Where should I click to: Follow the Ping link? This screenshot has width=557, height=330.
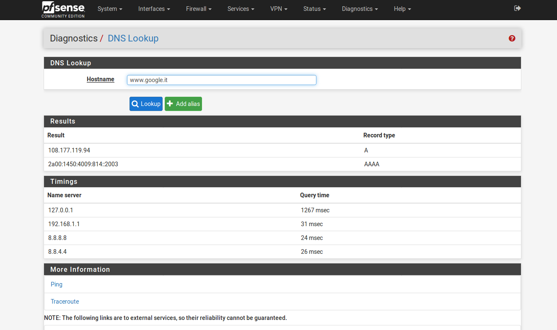coord(57,284)
